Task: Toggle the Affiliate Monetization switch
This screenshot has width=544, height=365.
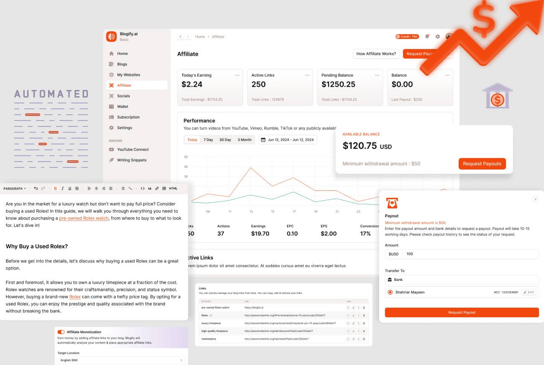Action: [61, 332]
